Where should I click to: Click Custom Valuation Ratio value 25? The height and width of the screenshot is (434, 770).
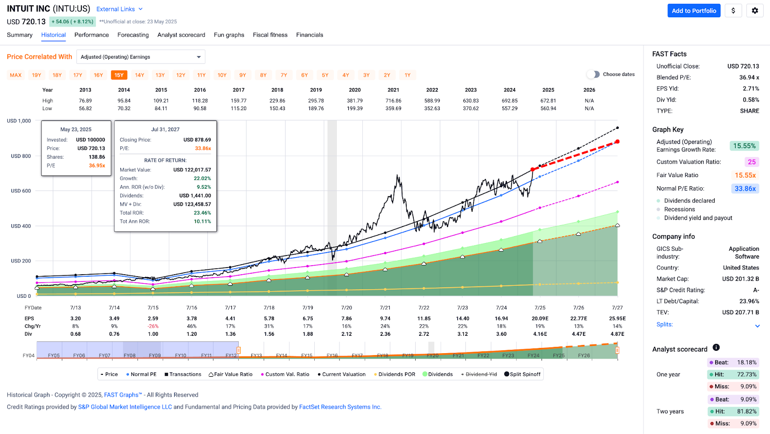tap(752, 162)
